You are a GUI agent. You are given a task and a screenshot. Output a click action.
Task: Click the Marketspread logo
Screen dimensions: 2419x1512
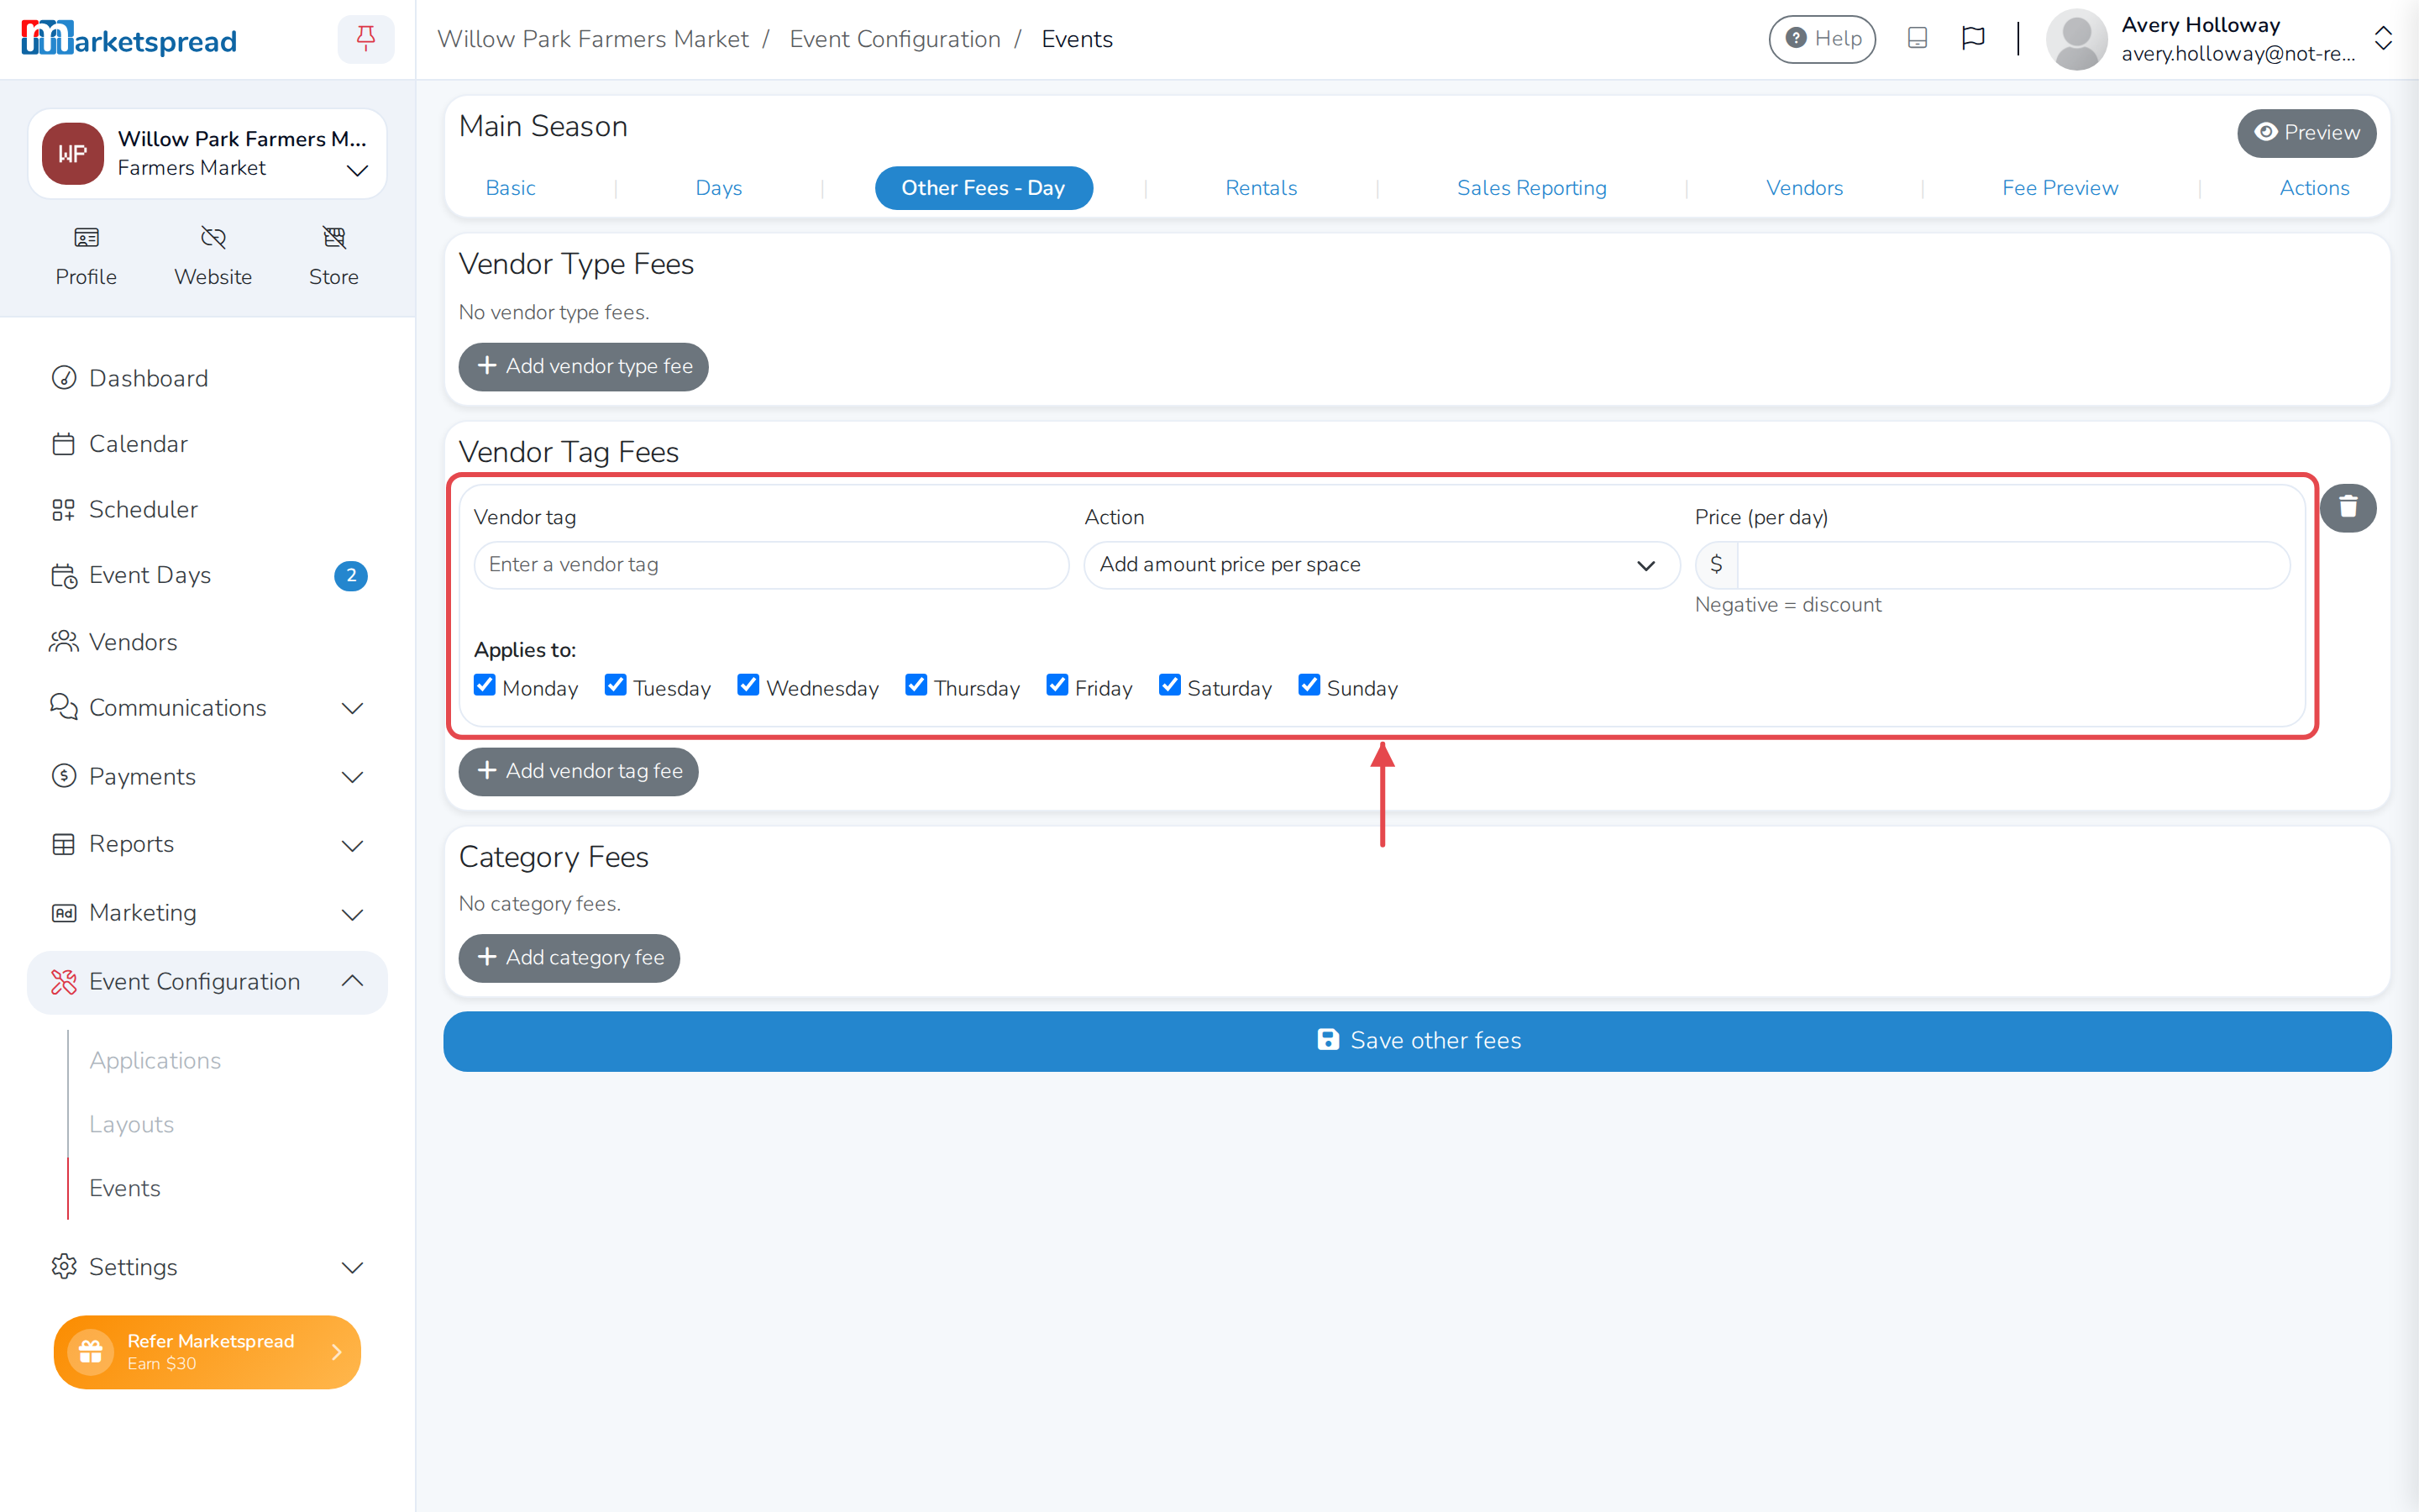(x=129, y=39)
